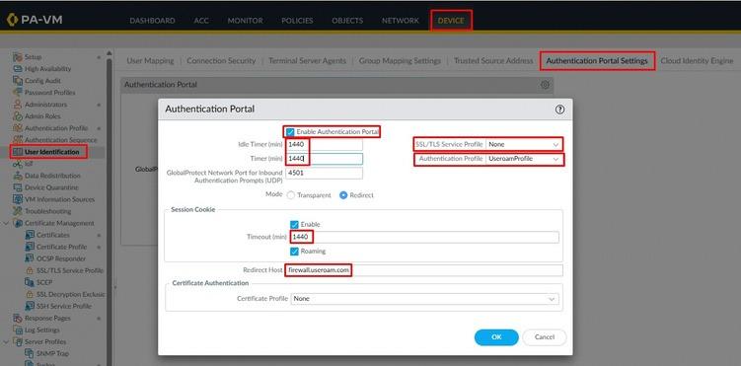Toggle the Roaming checkbox
741x366 pixels.
[294, 252]
